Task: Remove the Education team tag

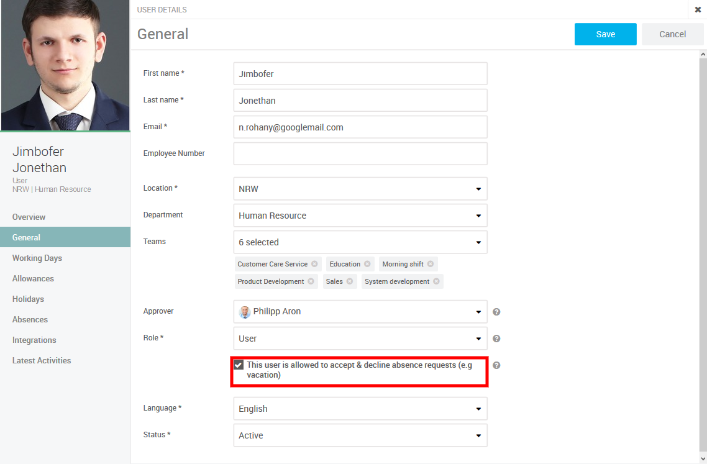Action: (x=368, y=264)
